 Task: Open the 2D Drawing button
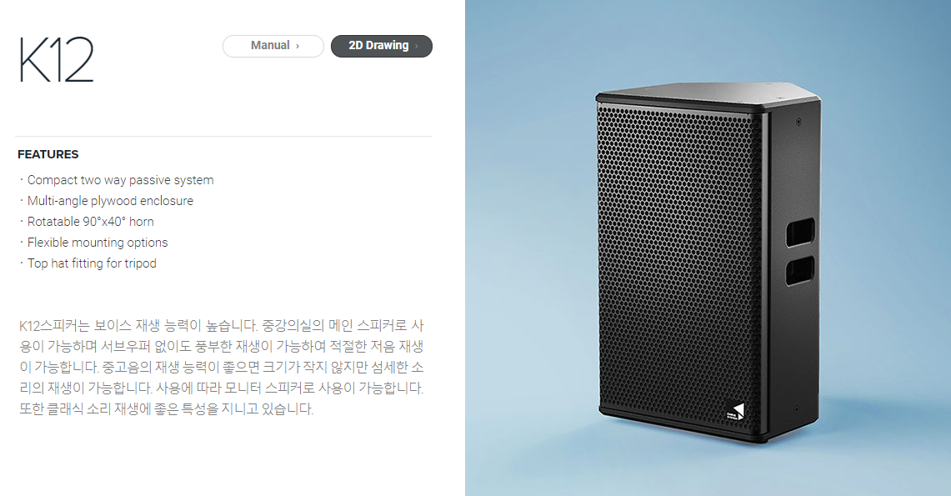coord(382,46)
